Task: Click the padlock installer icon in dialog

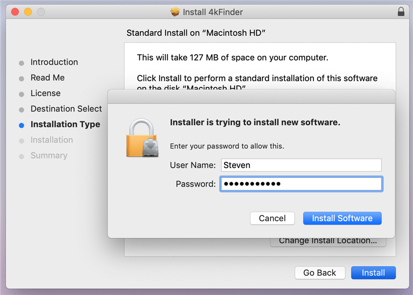Action: (142, 137)
